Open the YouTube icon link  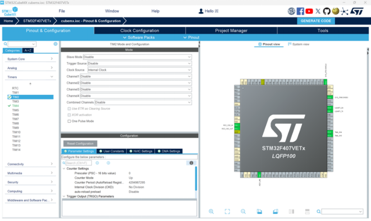(x=309, y=11)
